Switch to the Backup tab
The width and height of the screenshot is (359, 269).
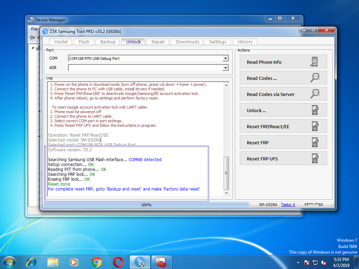click(108, 42)
